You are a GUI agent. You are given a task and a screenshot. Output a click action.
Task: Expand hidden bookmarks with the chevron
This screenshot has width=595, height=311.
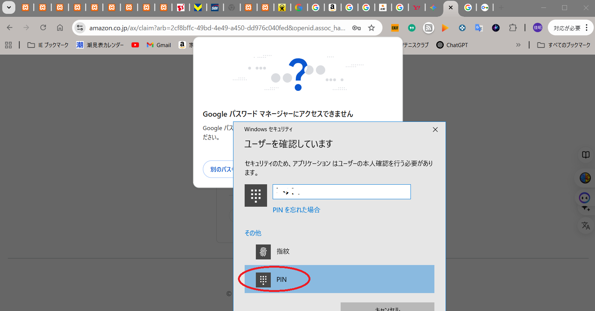[x=518, y=45]
